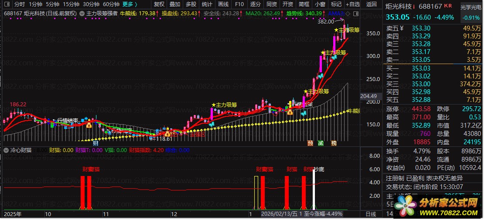Expand the 主力吸筹强者 indicator dropdown arrow
Screen dimensions: 485x220
pos(82,13)
